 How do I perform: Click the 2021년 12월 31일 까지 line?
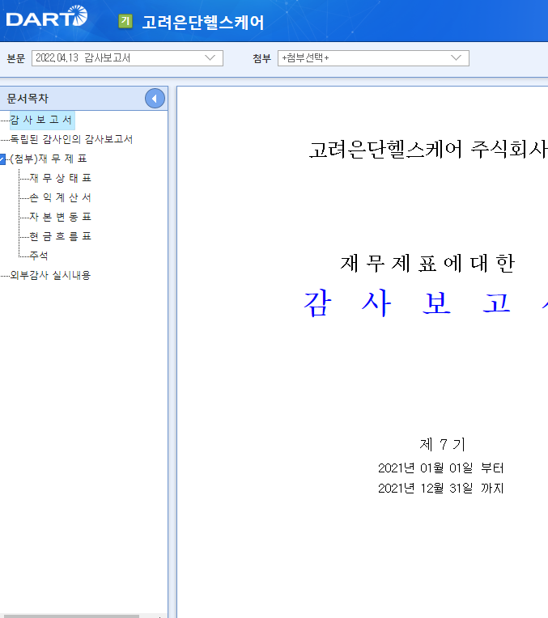440,489
